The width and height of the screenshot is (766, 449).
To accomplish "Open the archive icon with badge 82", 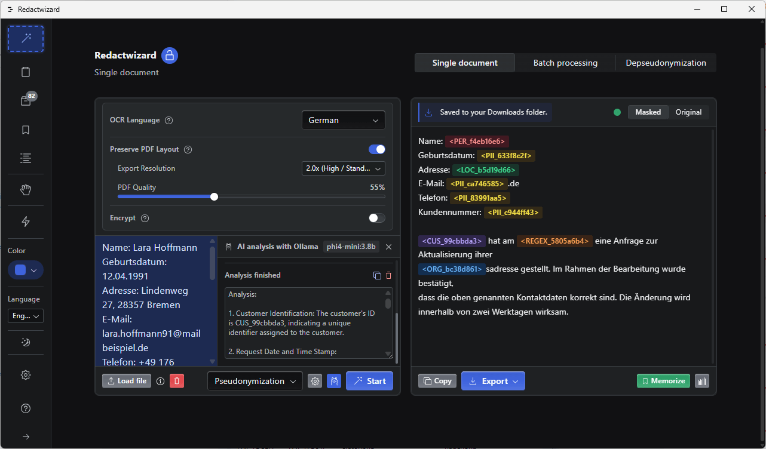I will pyautogui.click(x=26, y=101).
